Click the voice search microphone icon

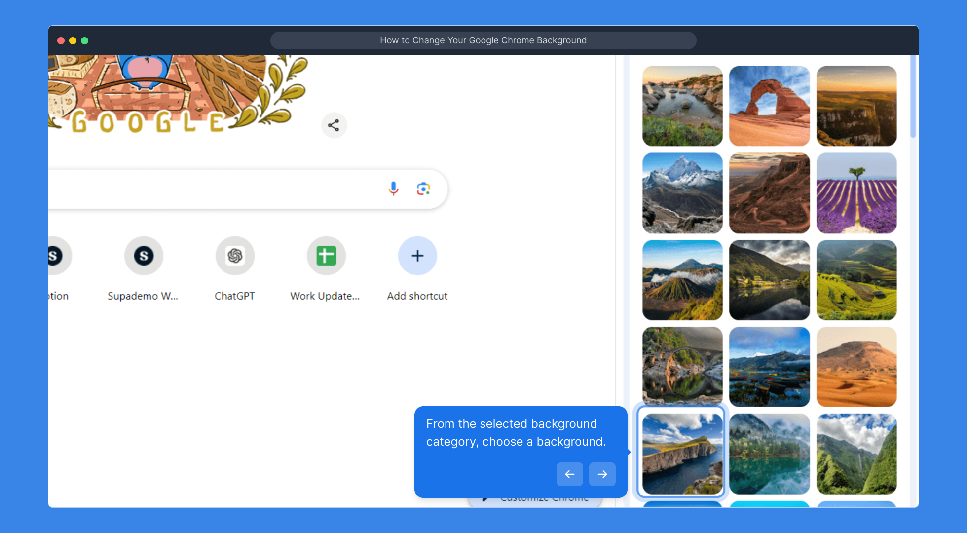point(393,189)
